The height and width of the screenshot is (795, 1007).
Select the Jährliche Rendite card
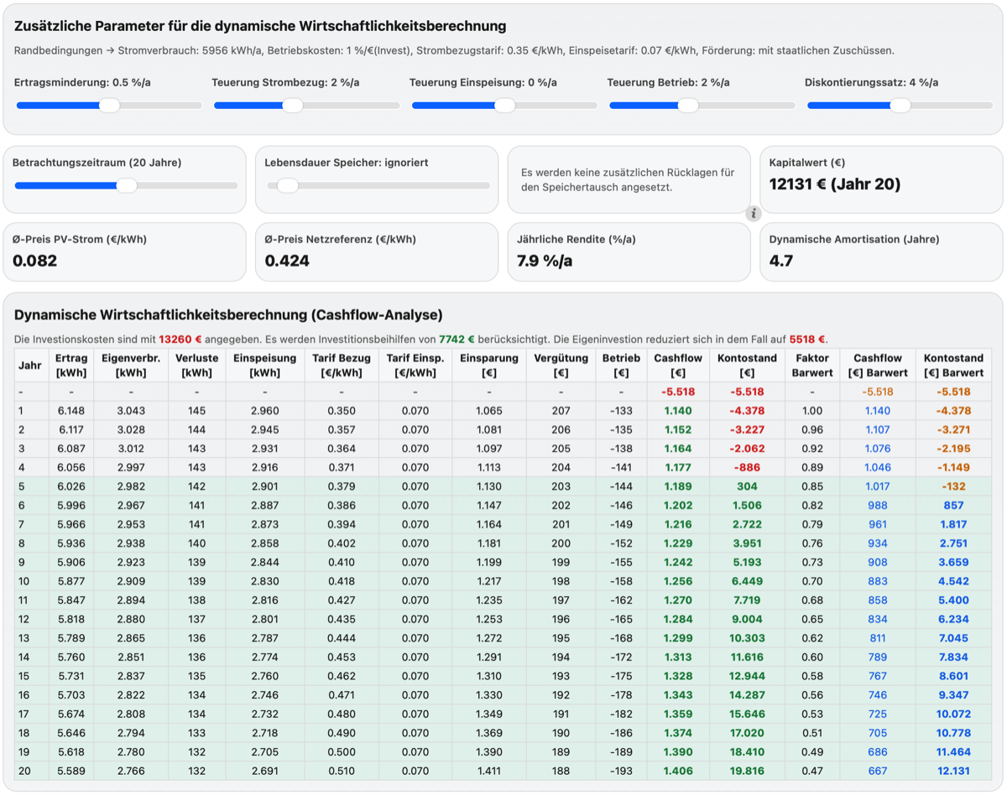[629, 252]
